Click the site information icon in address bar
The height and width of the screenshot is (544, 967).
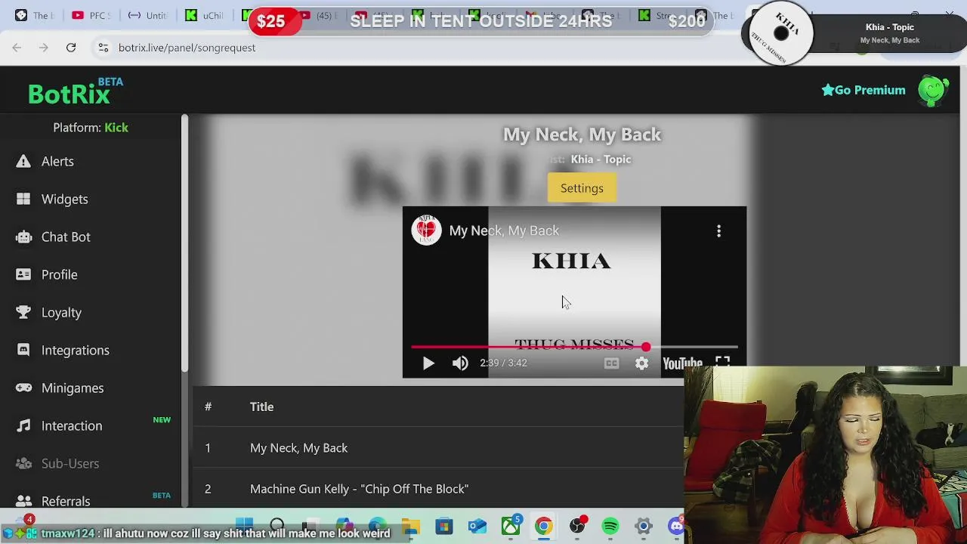tap(103, 48)
